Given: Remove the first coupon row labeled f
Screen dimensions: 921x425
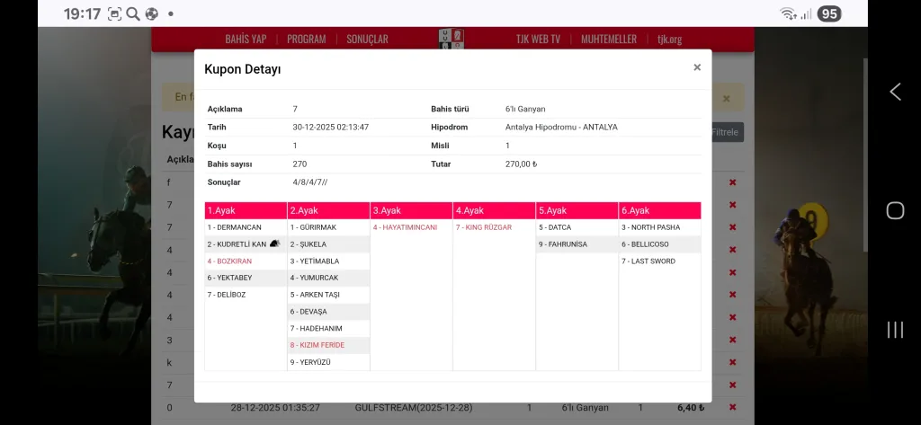Looking at the screenshot, I should 732,182.
